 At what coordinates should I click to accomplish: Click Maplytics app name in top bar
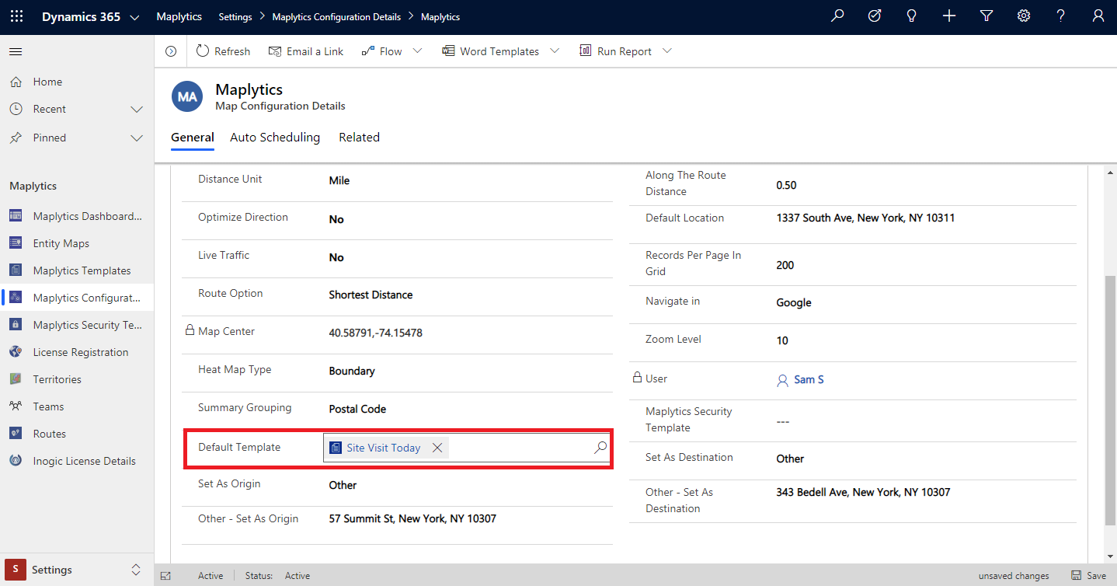[x=179, y=16]
